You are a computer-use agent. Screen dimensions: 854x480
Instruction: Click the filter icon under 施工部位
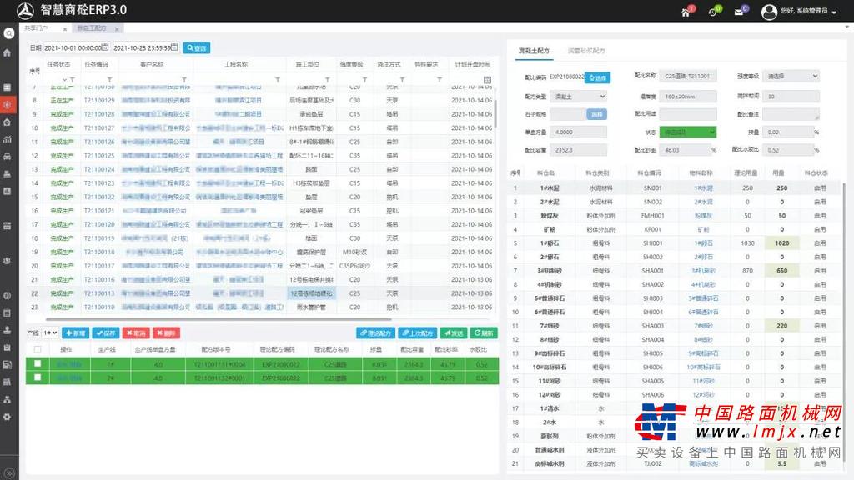click(x=327, y=80)
